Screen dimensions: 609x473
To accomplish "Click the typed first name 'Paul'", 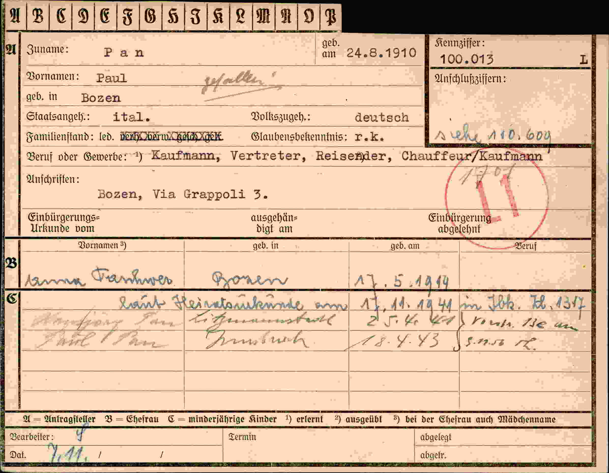I will click(x=111, y=78).
